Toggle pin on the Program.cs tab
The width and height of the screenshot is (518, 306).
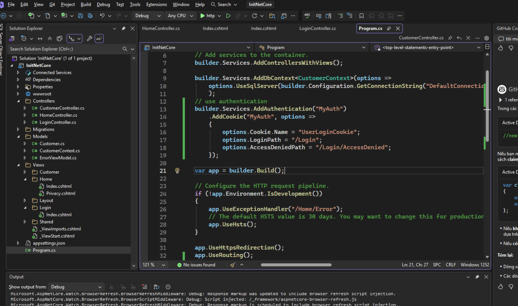[389, 29]
